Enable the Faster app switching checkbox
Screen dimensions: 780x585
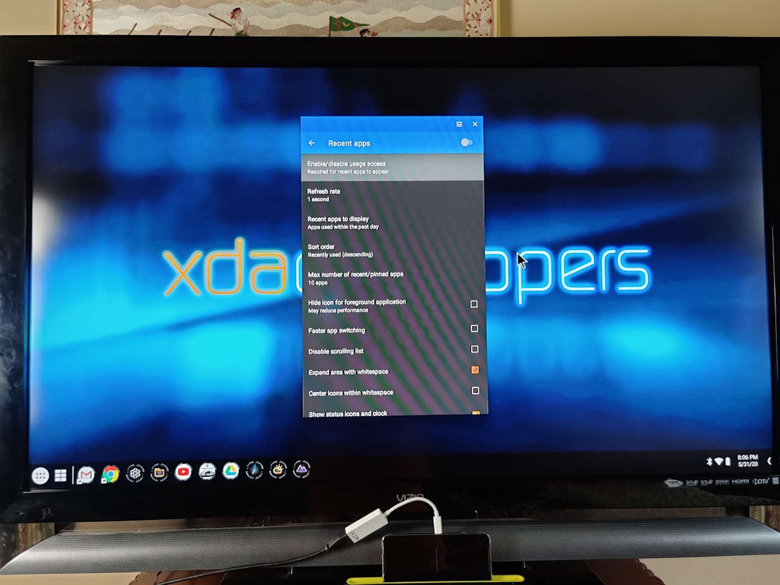[474, 328]
